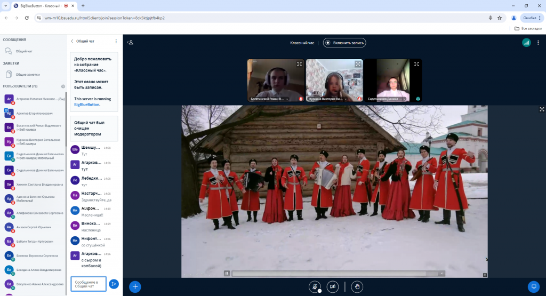Fullscreen Сидельников Даниил webcam tile
This screenshot has height=296, width=546.
(x=416, y=64)
